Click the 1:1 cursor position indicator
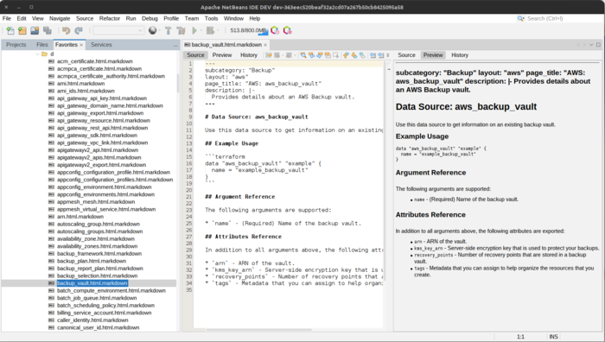The image size is (605, 342). (x=520, y=337)
